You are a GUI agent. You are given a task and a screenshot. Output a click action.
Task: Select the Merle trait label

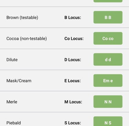point(12,102)
